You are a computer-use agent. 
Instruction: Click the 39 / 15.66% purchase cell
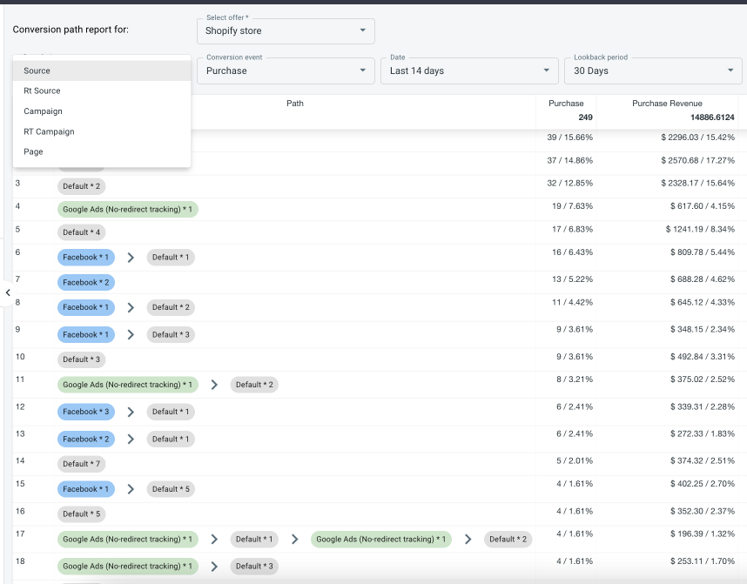coord(569,138)
